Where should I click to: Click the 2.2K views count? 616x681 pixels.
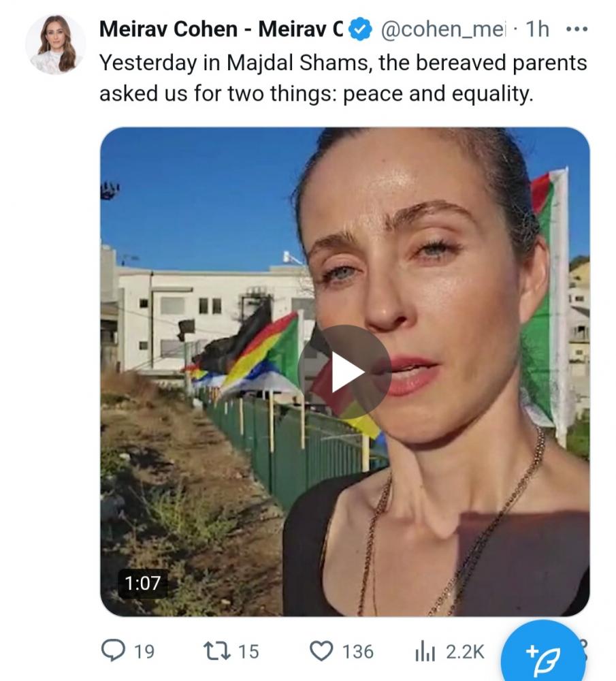pyautogui.click(x=464, y=652)
